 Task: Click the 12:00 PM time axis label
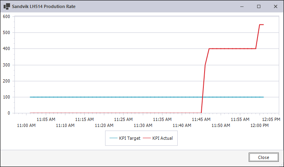(260, 125)
